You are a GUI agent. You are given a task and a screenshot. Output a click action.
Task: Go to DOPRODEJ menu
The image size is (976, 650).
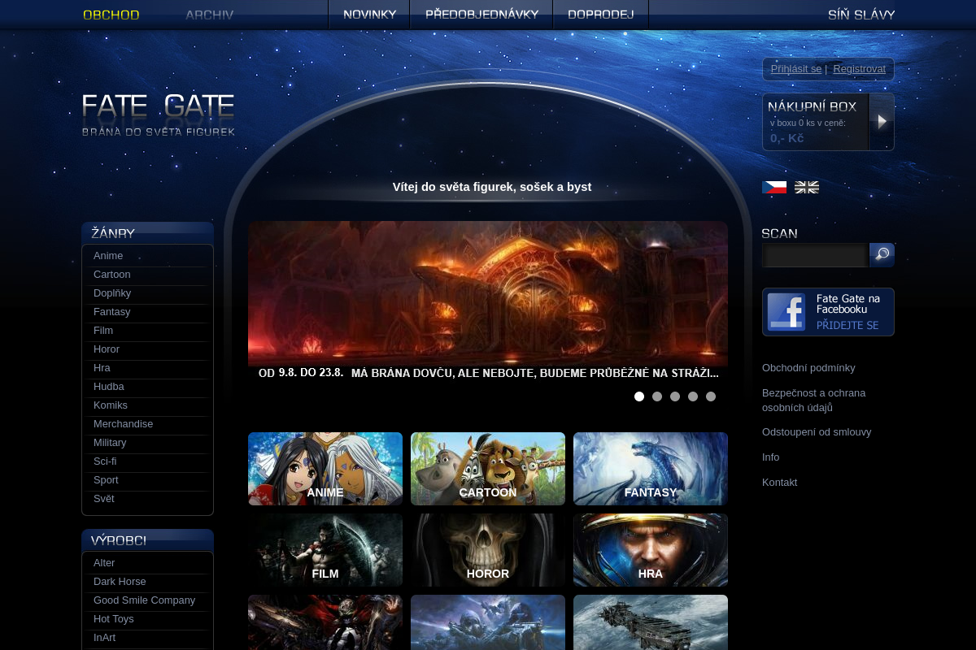pyautogui.click(x=601, y=15)
